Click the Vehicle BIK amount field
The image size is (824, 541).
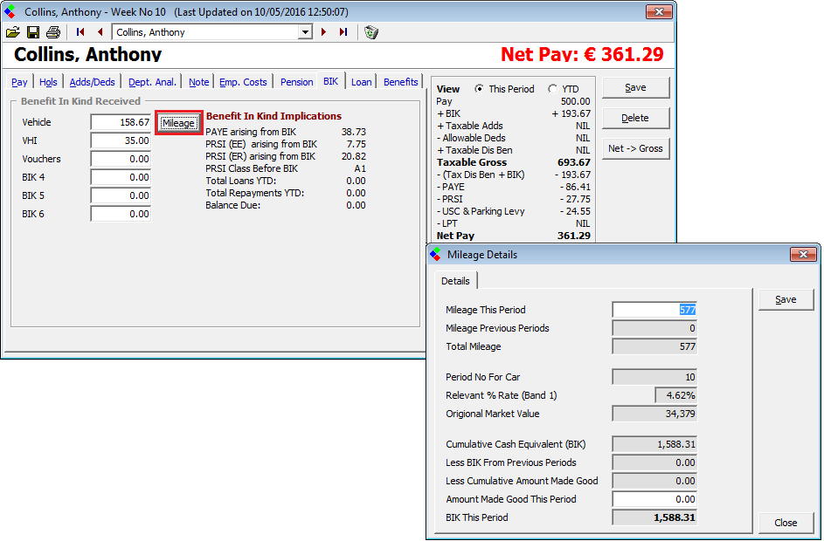click(121, 122)
